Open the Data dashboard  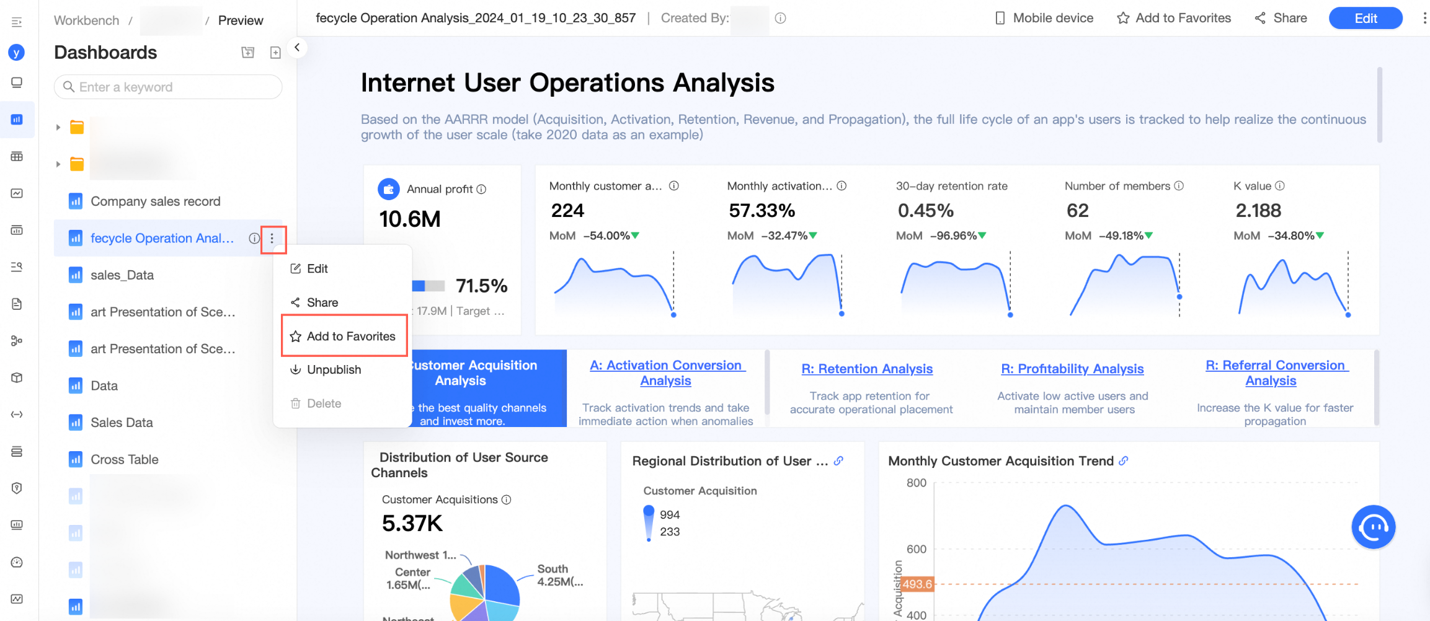pos(104,385)
